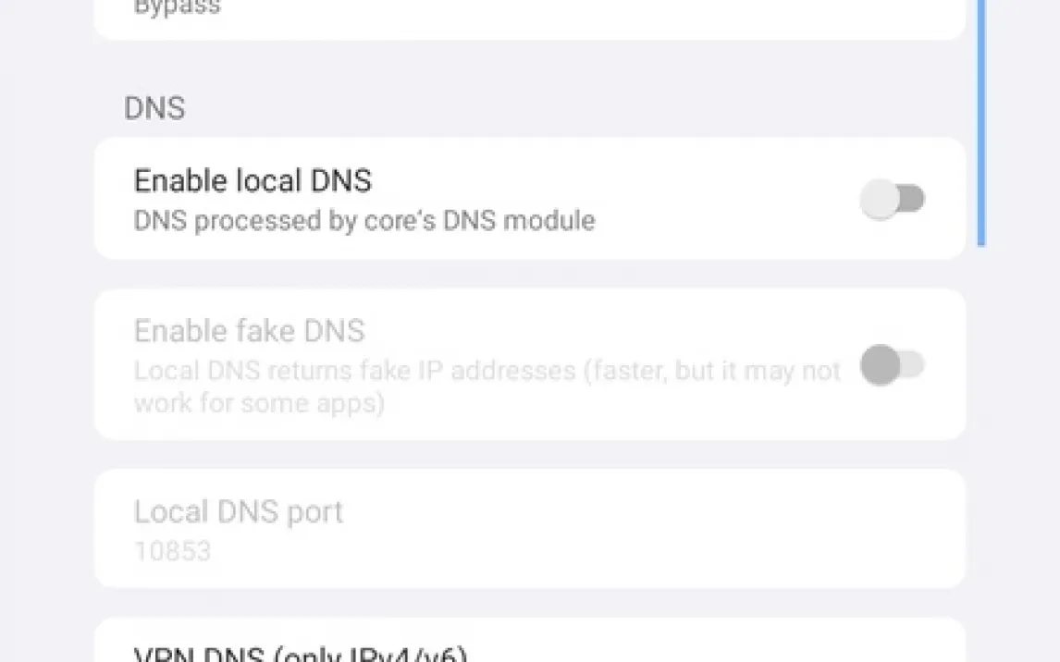Tap the Enable local DNS title

pos(253,180)
